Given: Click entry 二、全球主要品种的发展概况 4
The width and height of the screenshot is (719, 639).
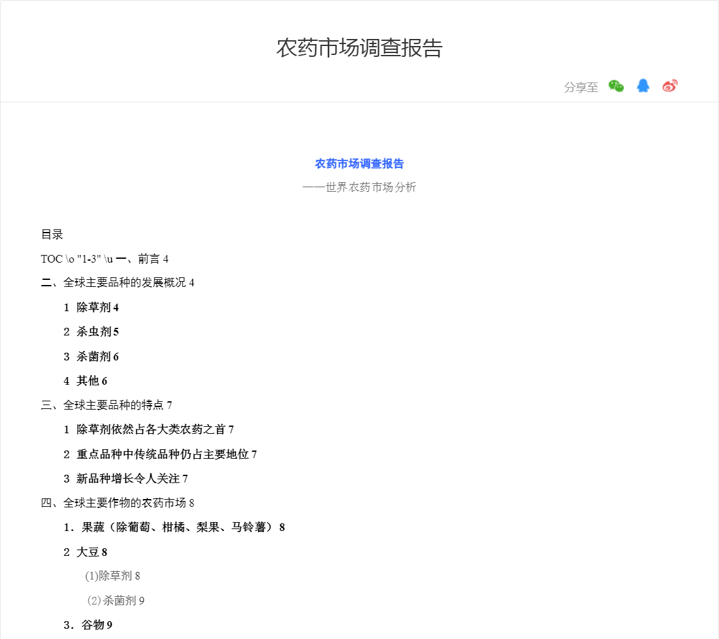Looking at the screenshot, I should coord(118,283).
